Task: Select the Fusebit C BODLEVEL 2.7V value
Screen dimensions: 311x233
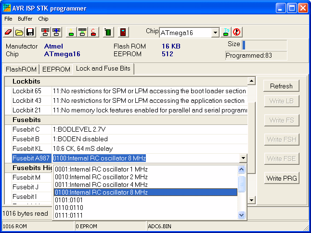Action: tap(150, 129)
